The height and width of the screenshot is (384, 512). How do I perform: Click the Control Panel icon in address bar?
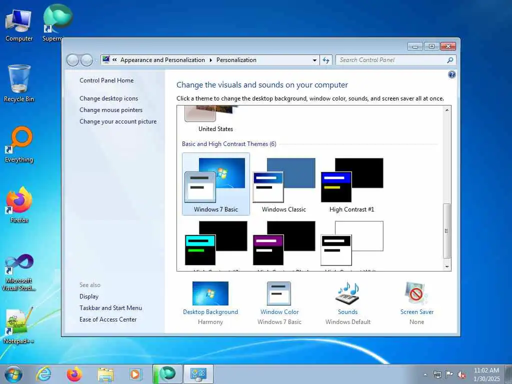click(x=106, y=59)
